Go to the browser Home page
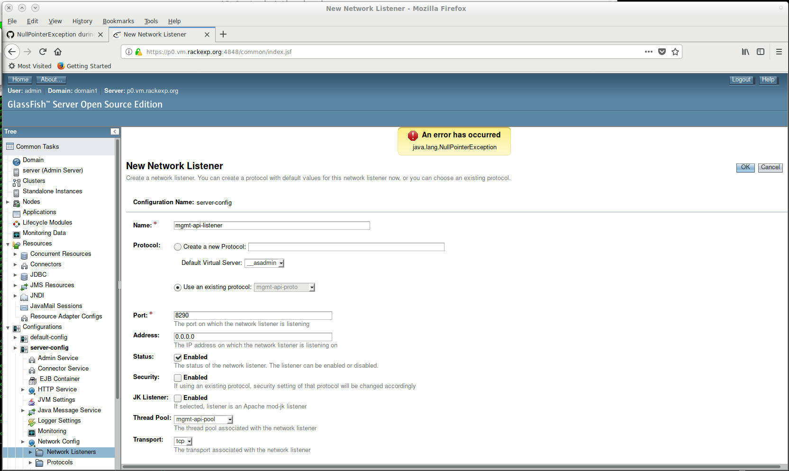 [x=58, y=52]
